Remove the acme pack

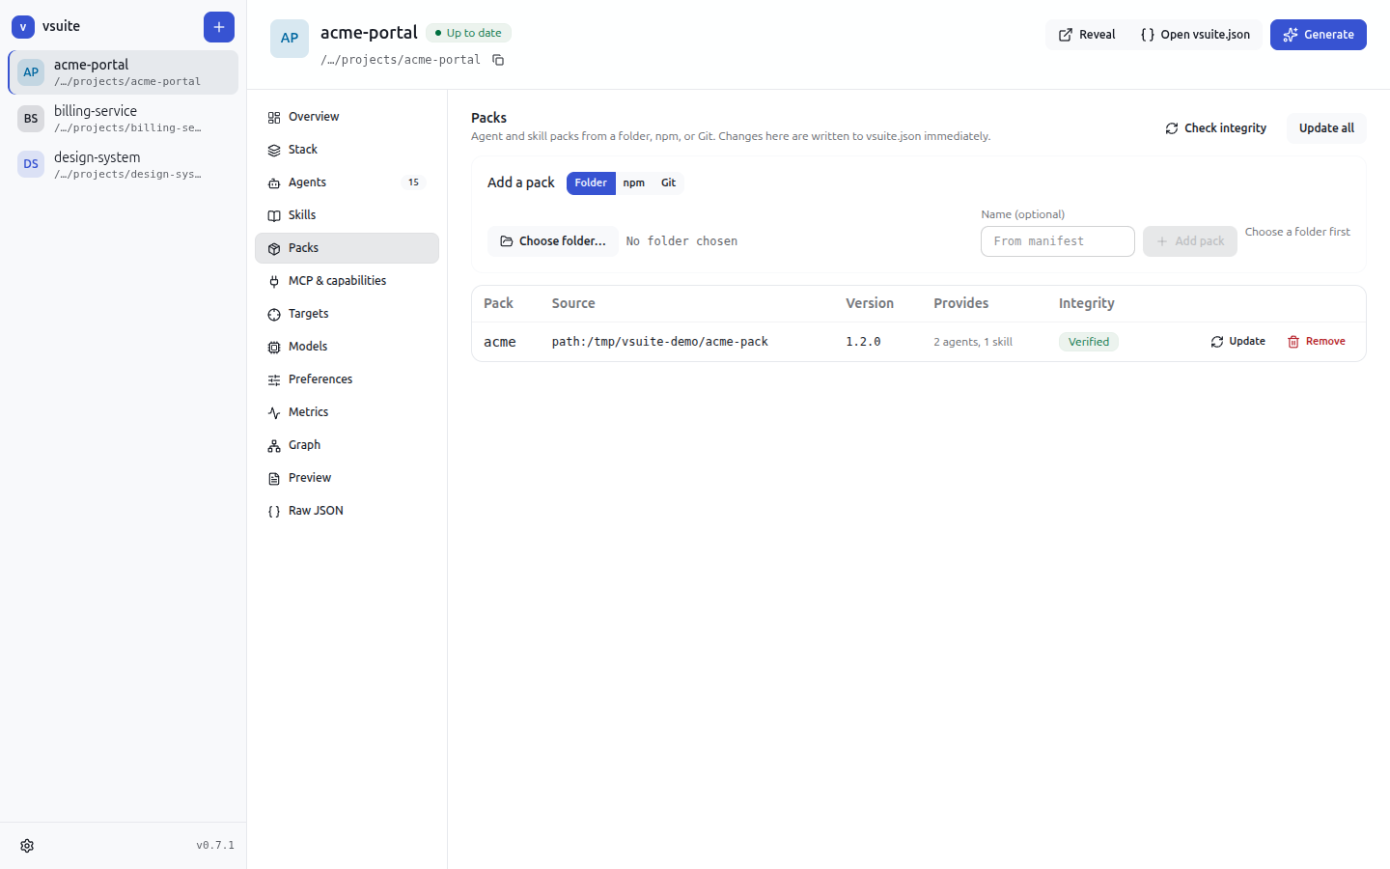pyautogui.click(x=1317, y=342)
